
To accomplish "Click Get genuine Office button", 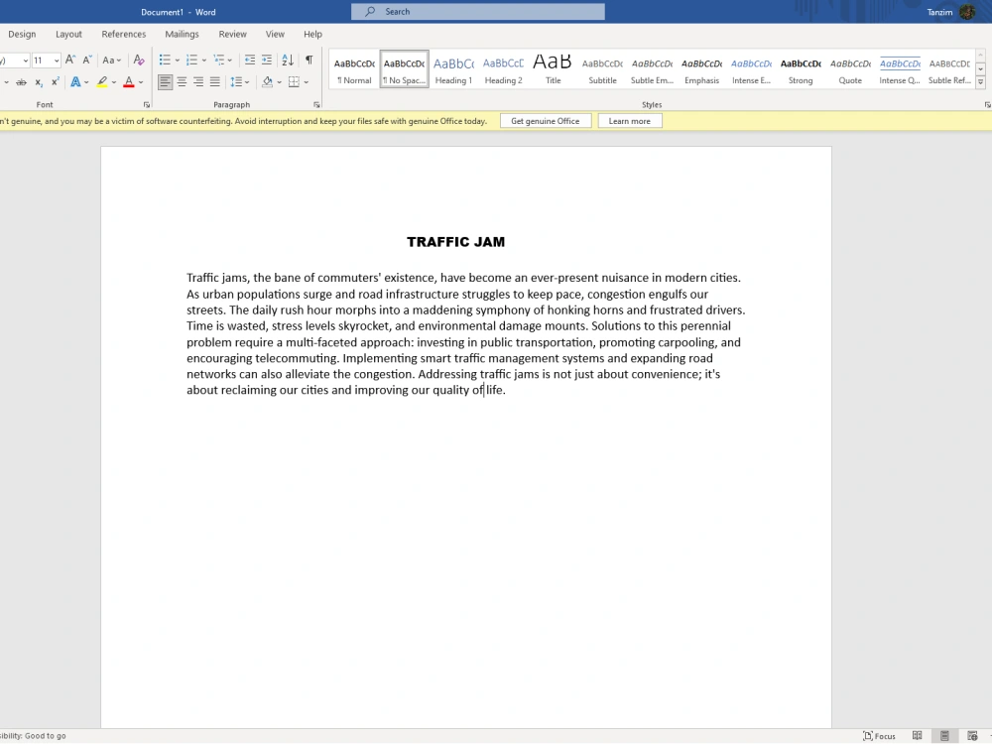I will [546, 121].
